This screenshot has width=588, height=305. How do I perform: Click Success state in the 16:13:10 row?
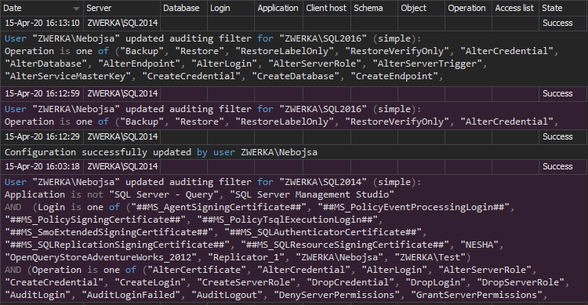point(563,24)
